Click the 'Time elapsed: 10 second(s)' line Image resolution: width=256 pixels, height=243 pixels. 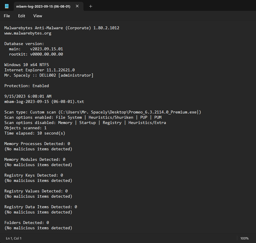35,133
